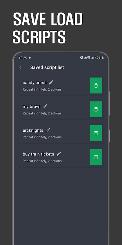Image resolution: width=122 pixels, height=245 pixels.
Task: Tap the clock showing 10:59
Action: click(23, 58)
